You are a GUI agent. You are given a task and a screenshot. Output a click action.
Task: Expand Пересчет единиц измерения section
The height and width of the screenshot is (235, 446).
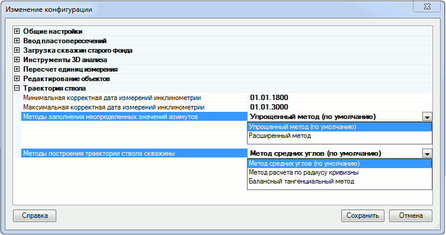[x=17, y=69]
